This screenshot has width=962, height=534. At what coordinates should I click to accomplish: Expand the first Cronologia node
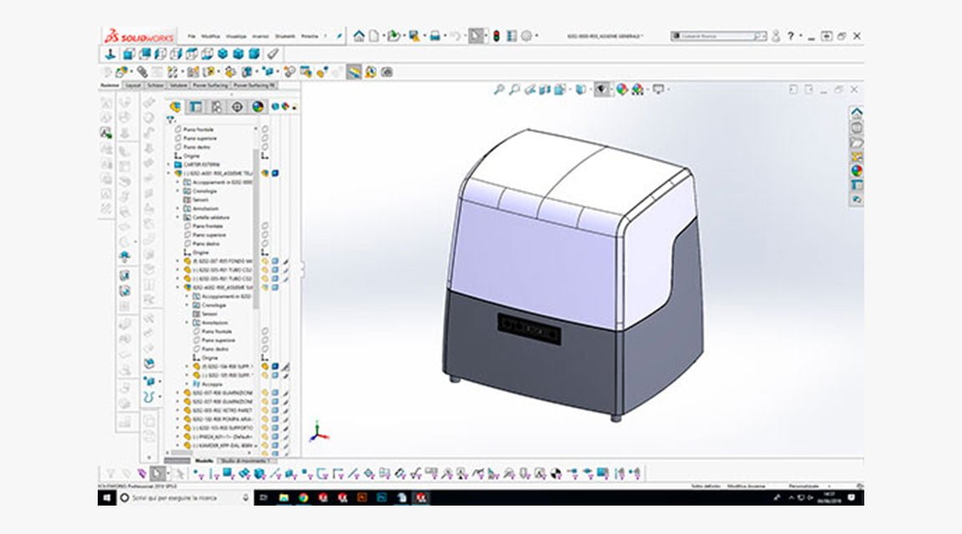pos(179,191)
